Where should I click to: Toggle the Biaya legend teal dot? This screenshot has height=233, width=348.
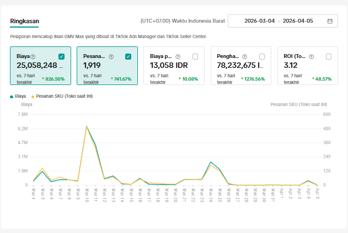coord(12,97)
